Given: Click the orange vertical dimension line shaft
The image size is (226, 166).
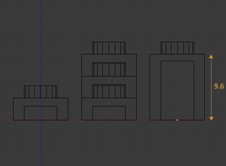Looking at the screenshot, I should [x=211, y=88].
